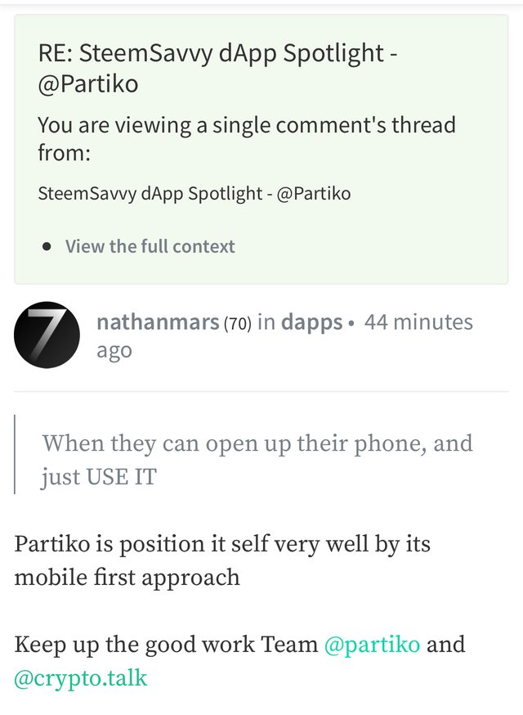
Task: Click the vertical bar beside the blockquote
Action: [15, 454]
